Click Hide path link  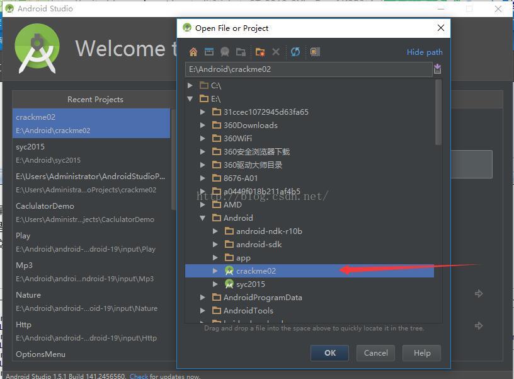(x=424, y=52)
